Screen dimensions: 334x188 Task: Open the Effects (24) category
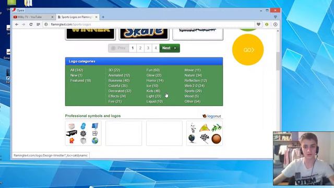pos(117,96)
